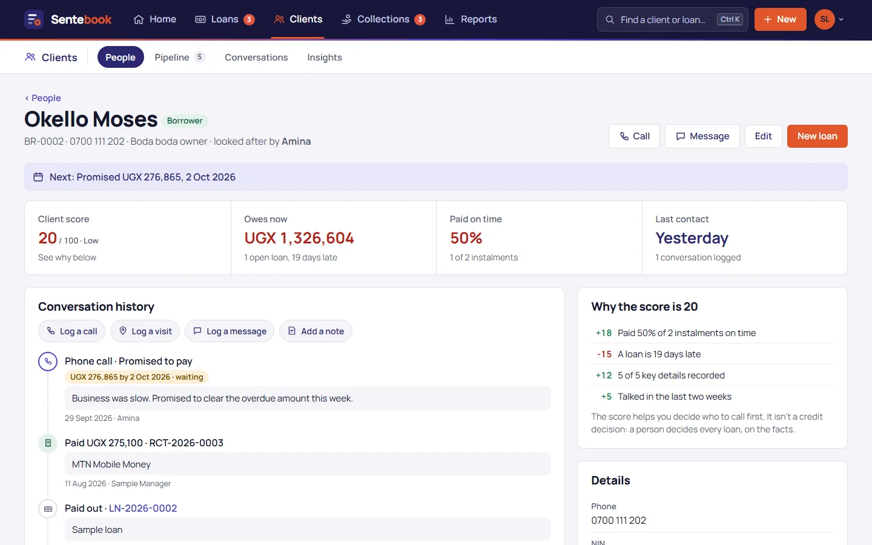Screen dimensions: 872x545
Task: Switch to the Insights tab
Action: coord(325,57)
